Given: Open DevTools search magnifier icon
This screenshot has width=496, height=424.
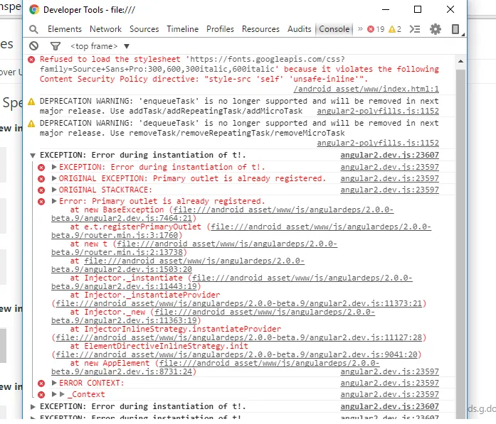Looking at the screenshot, I should tap(33, 29).
